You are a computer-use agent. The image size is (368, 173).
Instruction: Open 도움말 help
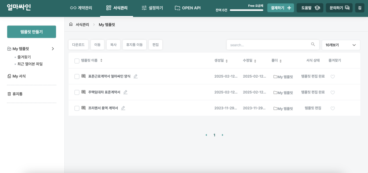[x=310, y=8]
